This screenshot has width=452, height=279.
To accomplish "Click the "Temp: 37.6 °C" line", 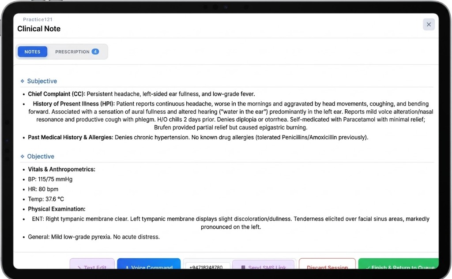I will point(46,199).
